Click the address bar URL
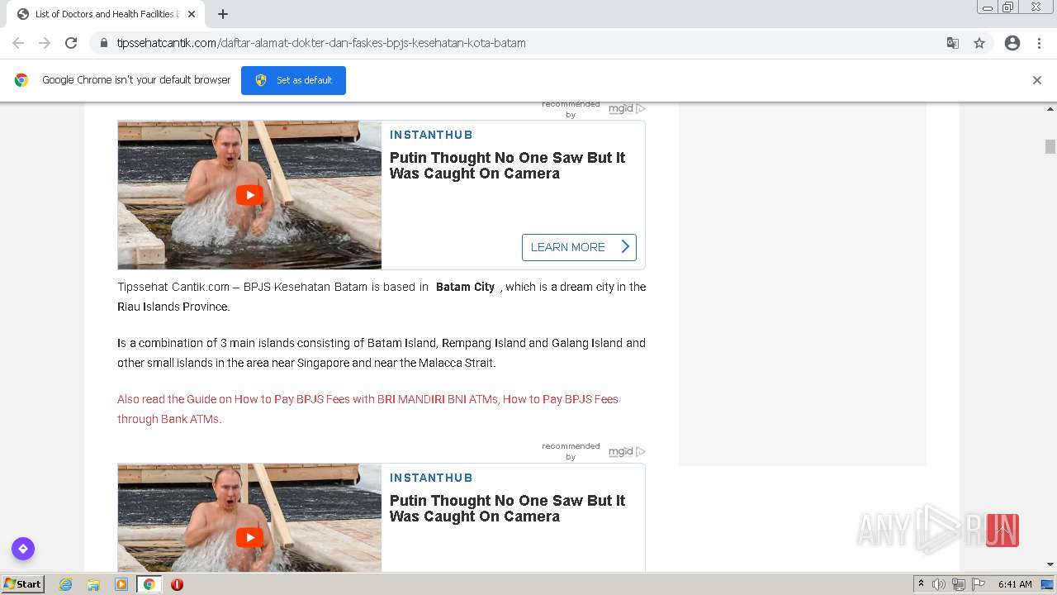 coord(321,43)
